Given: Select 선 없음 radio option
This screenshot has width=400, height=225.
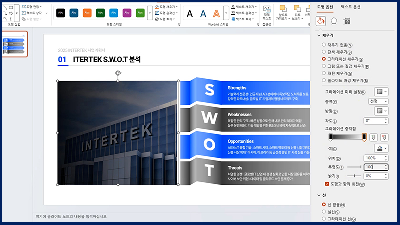Looking at the screenshot, I should point(324,205).
